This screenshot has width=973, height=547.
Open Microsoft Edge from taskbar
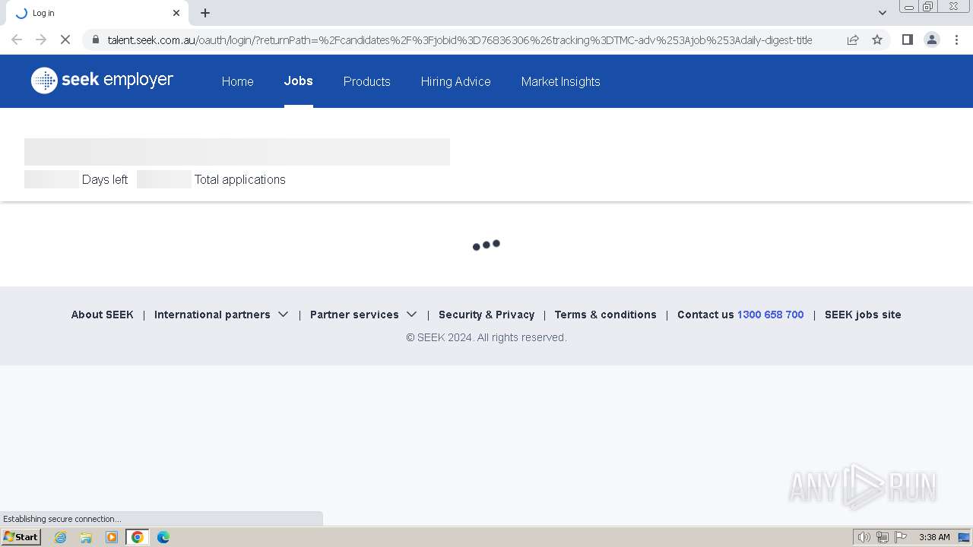click(x=163, y=537)
